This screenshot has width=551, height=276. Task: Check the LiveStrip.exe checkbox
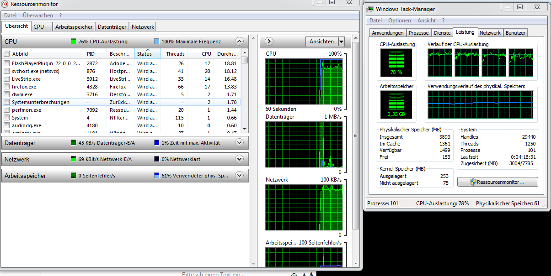(7, 79)
